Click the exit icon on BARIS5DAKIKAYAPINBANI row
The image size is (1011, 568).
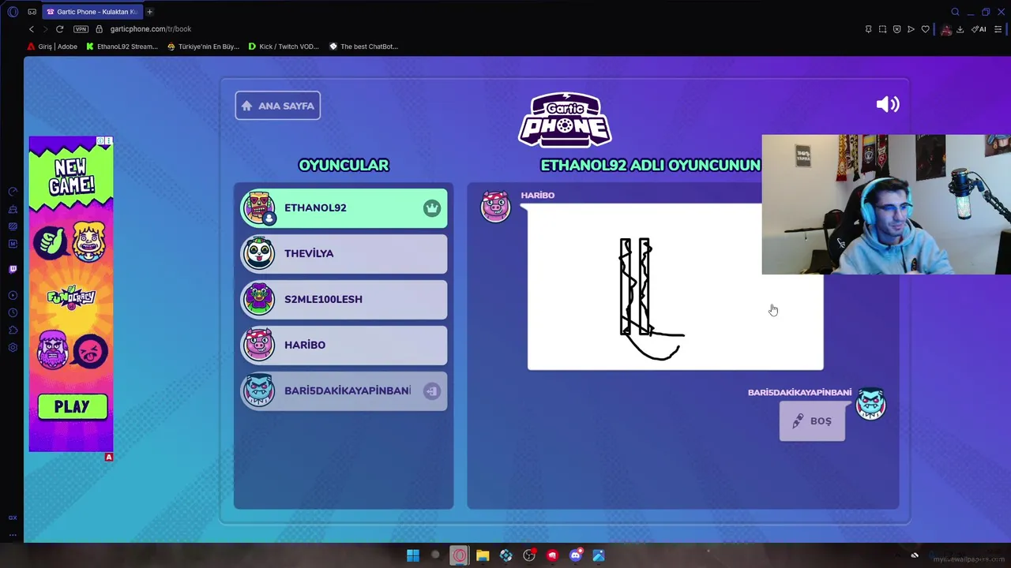pos(431,391)
